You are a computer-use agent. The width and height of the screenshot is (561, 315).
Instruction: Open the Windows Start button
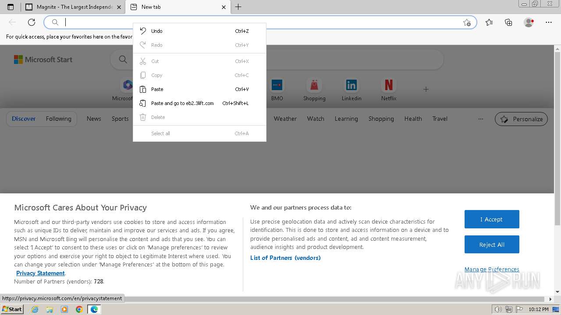coord(12,309)
